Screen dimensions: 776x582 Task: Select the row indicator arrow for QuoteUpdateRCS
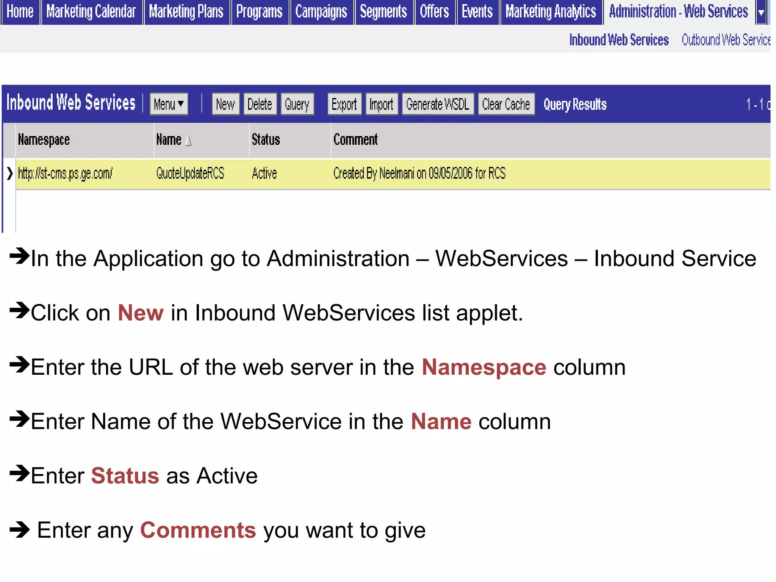(10, 174)
